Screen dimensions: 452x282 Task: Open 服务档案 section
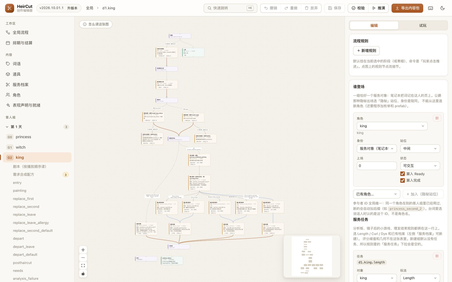[37, 85]
